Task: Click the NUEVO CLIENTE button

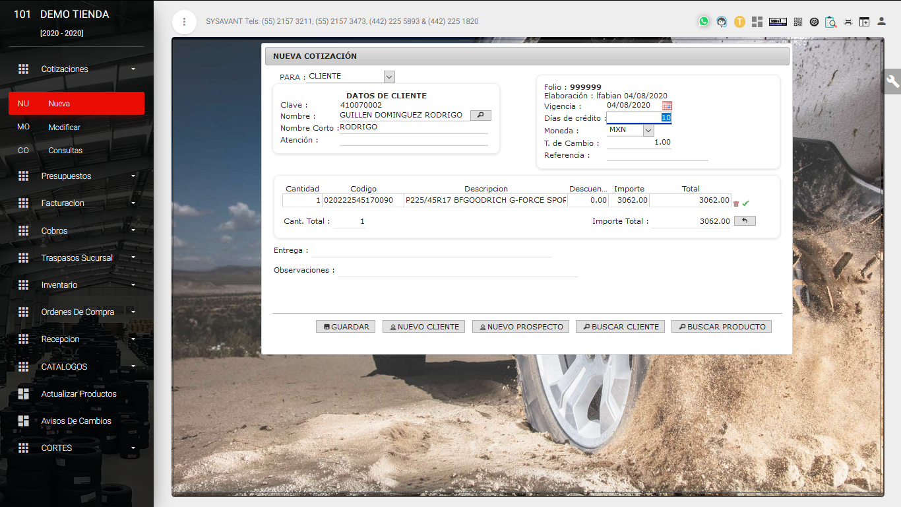Action: (x=423, y=327)
